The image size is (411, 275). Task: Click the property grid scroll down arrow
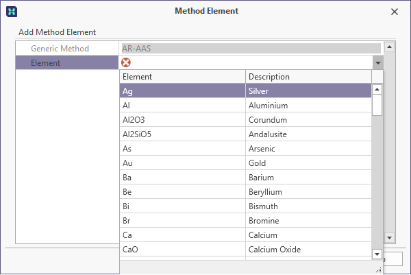click(x=389, y=238)
